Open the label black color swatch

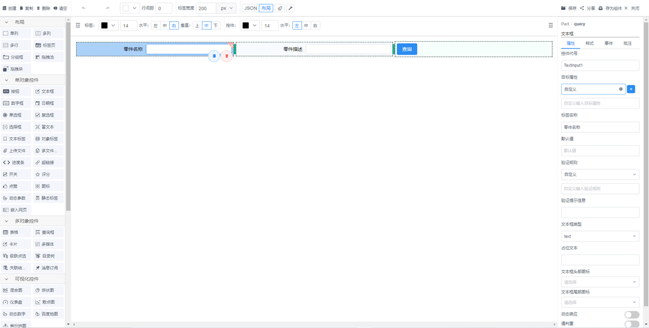(108, 26)
